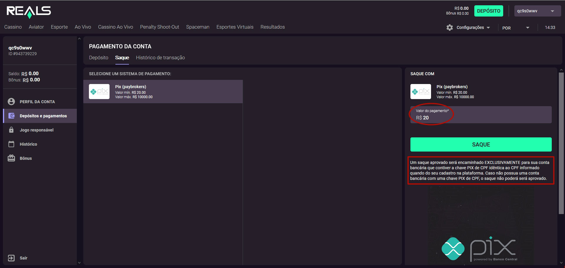Open Jogo responsável in sidebar

[40, 130]
